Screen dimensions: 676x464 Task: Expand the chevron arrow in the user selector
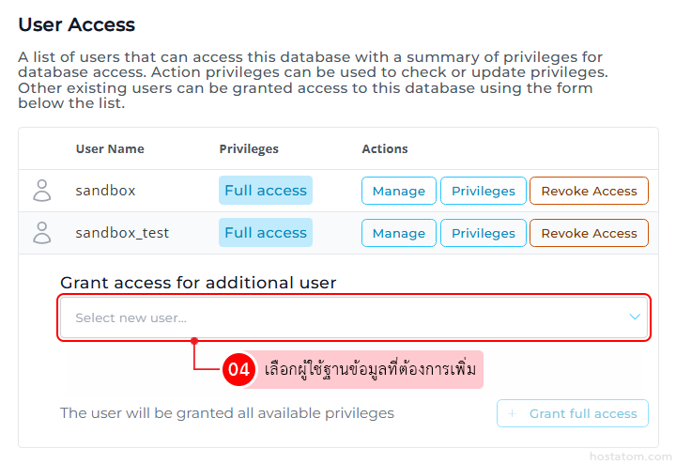point(635,317)
